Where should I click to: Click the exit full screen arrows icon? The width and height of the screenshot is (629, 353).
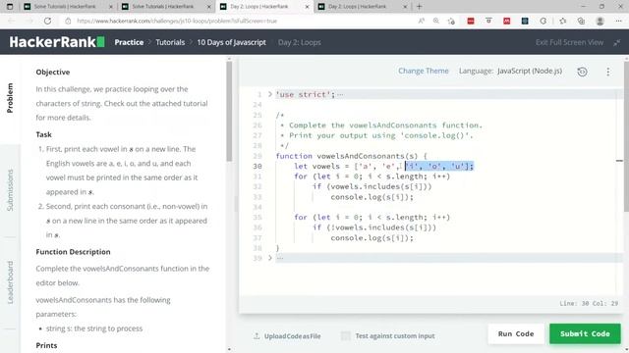617,42
